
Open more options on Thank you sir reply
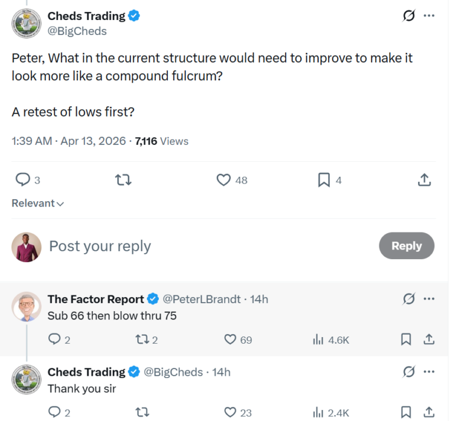(429, 371)
